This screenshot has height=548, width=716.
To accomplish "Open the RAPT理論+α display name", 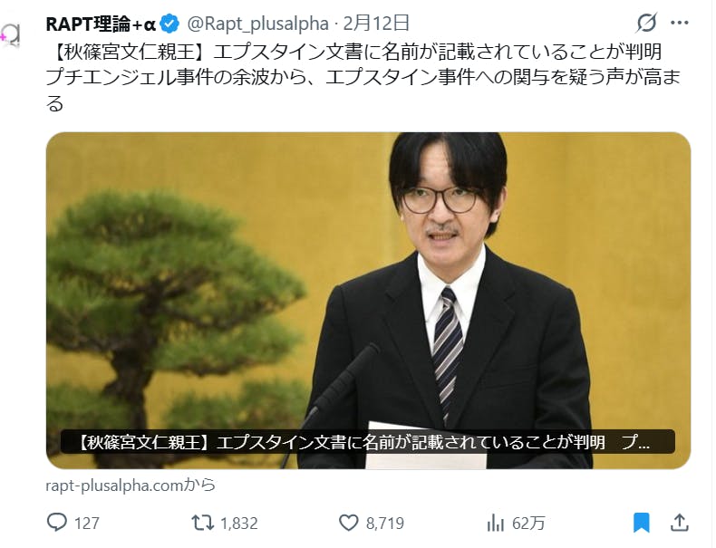I will coord(101,24).
